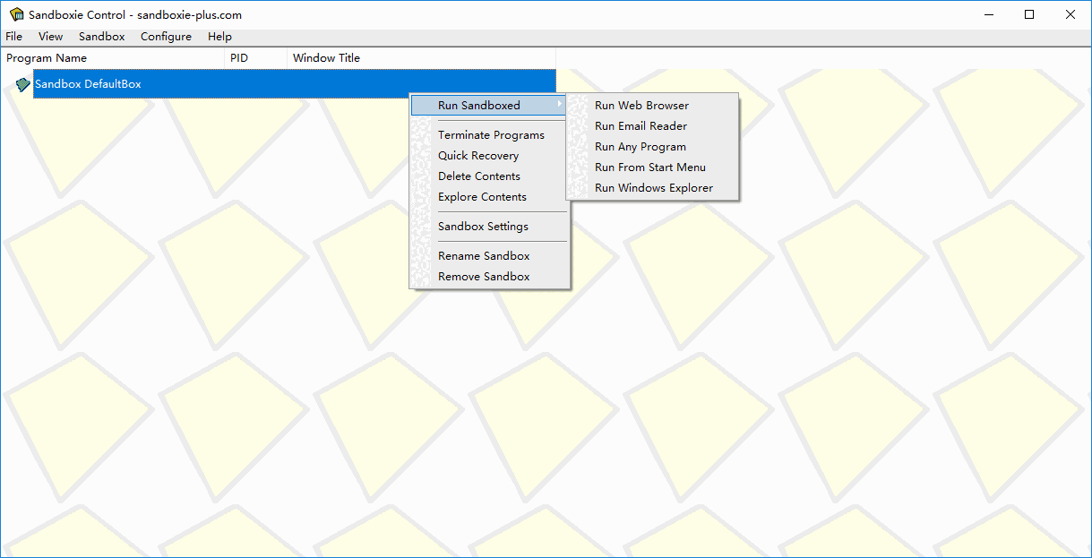Open the Help menu
Viewport: 1092px width, 558px height.
219,37
